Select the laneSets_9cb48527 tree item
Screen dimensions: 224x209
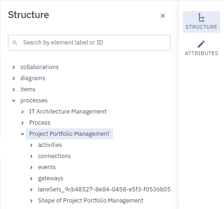(x=104, y=190)
